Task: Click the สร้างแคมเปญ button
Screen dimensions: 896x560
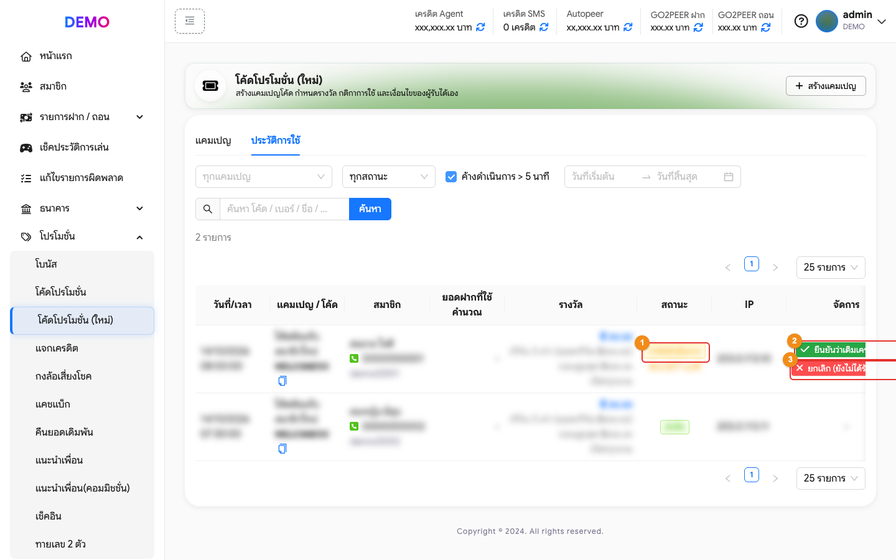Action: point(826,86)
